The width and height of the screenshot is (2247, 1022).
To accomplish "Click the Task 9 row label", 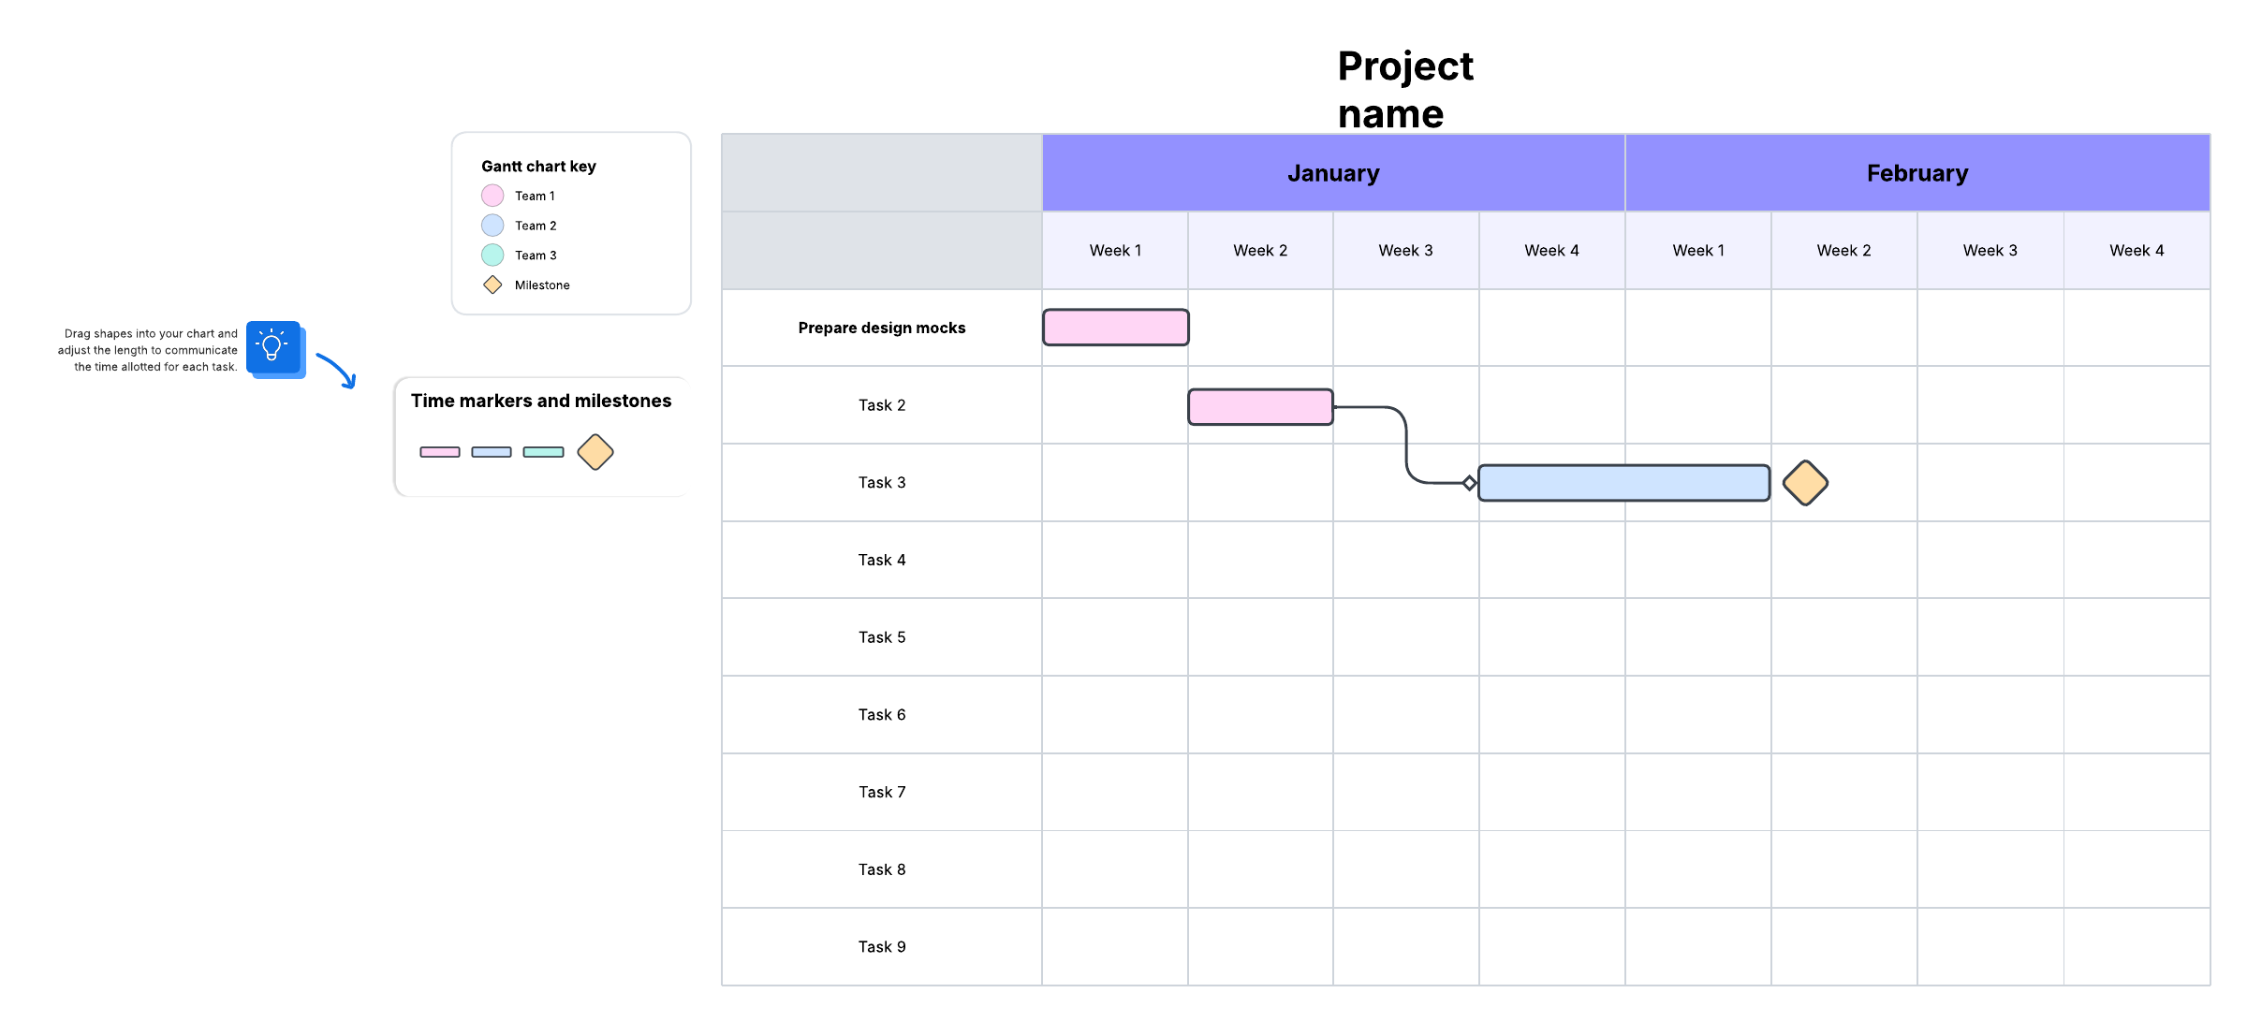I will tap(882, 947).
